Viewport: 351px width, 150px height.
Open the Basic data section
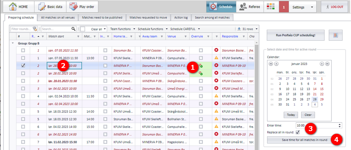tap(50, 7)
